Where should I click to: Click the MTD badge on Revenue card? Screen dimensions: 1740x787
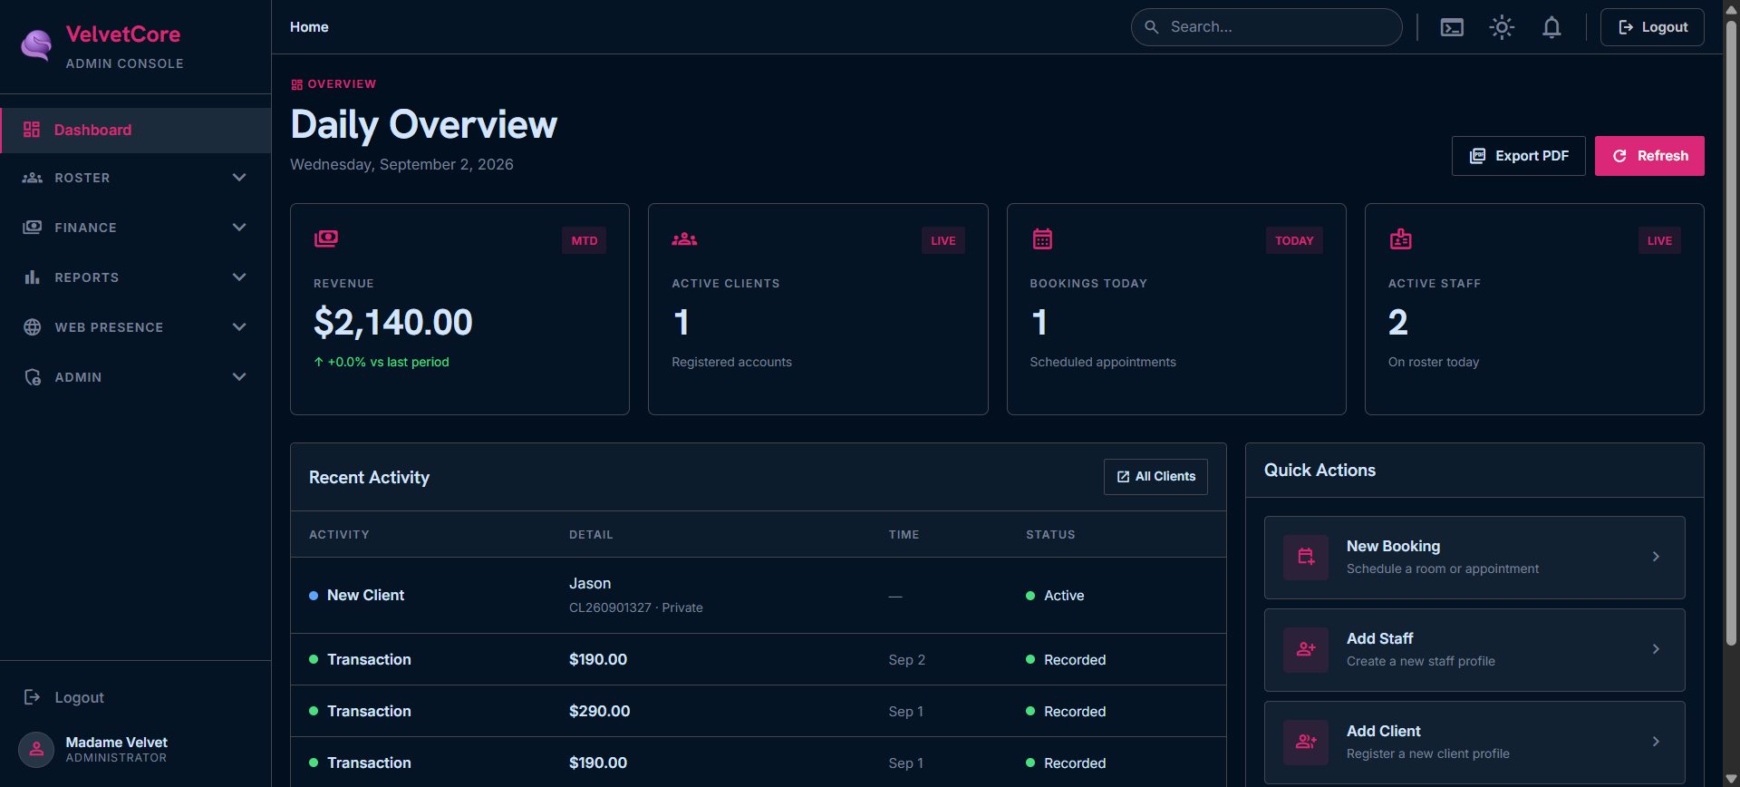coord(585,240)
